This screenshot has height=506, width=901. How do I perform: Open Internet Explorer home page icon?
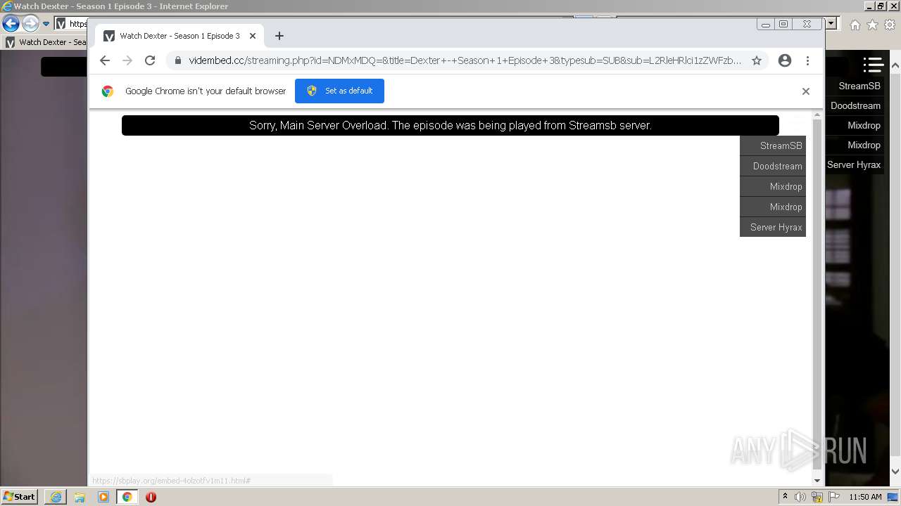[855, 25]
